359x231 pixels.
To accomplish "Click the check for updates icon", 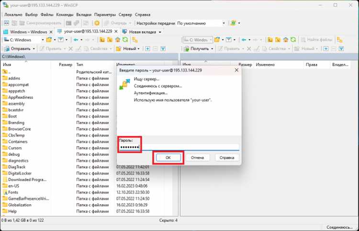I will tap(233, 23).
